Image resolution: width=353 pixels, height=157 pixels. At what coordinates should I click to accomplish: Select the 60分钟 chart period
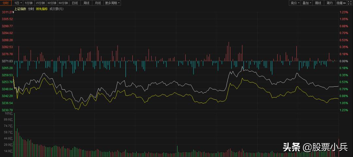(63, 3)
